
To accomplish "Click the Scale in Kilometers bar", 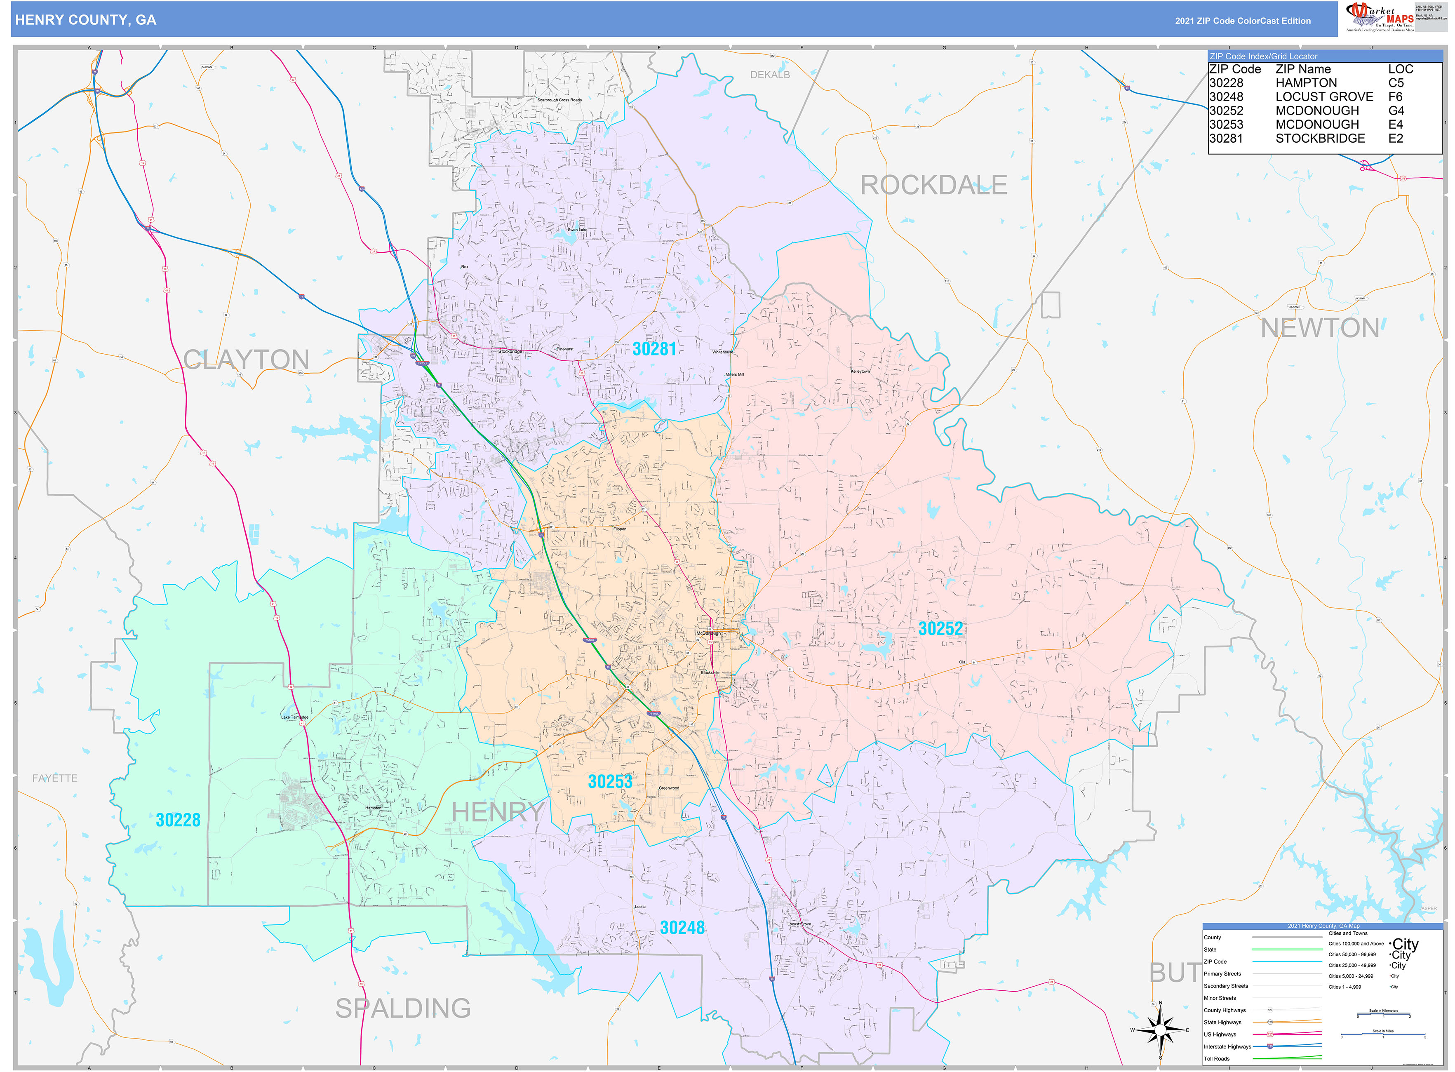I will pyautogui.click(x=1383, y=1013).
